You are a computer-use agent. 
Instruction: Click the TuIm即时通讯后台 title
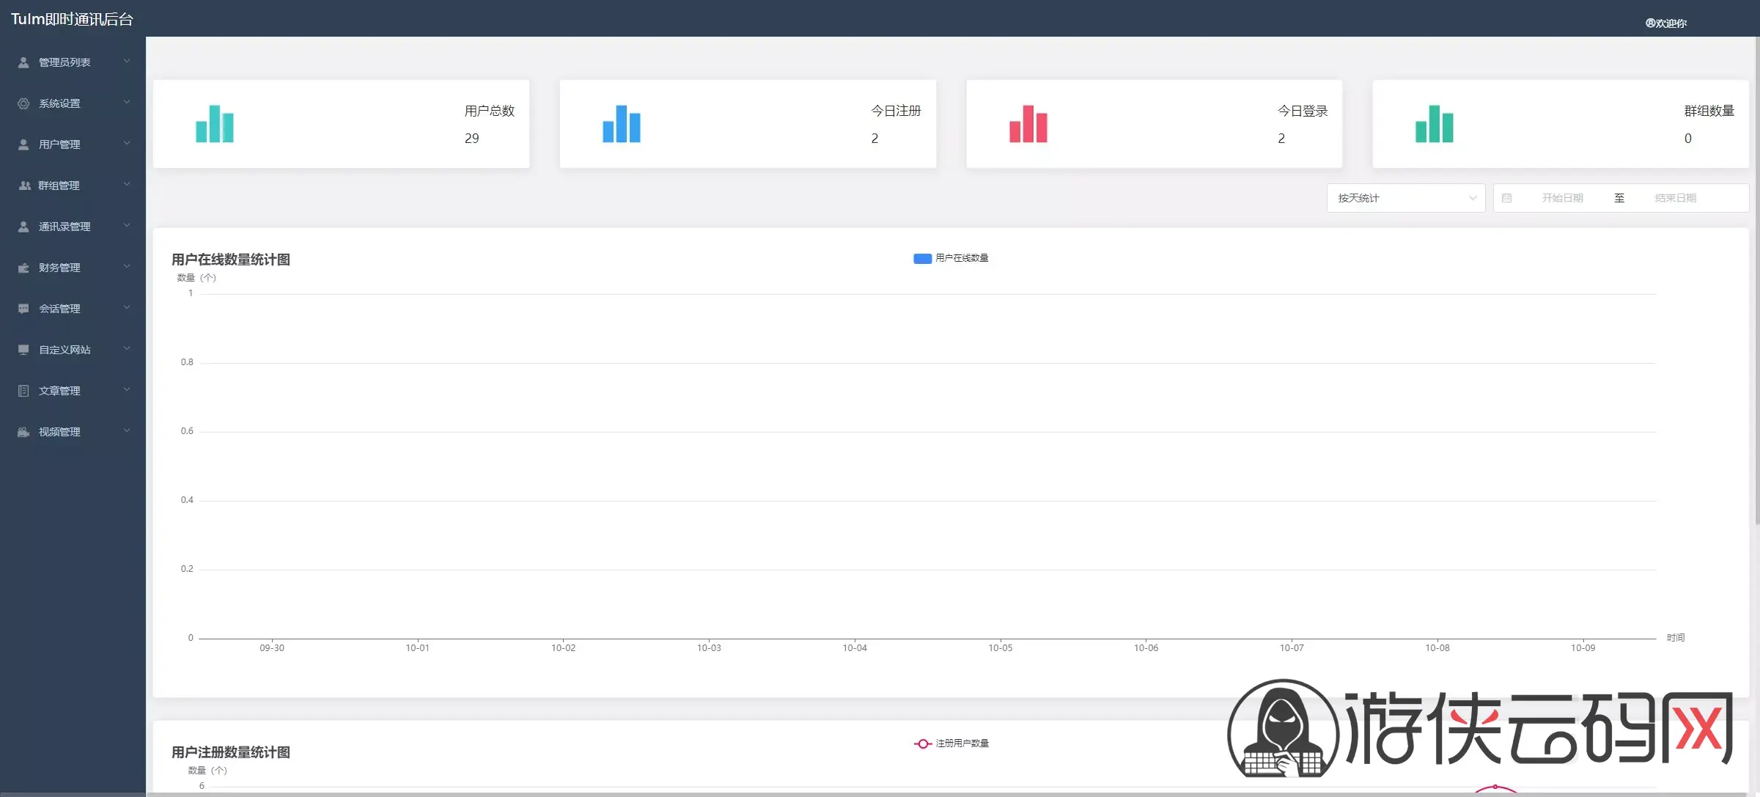click(72, 19)
